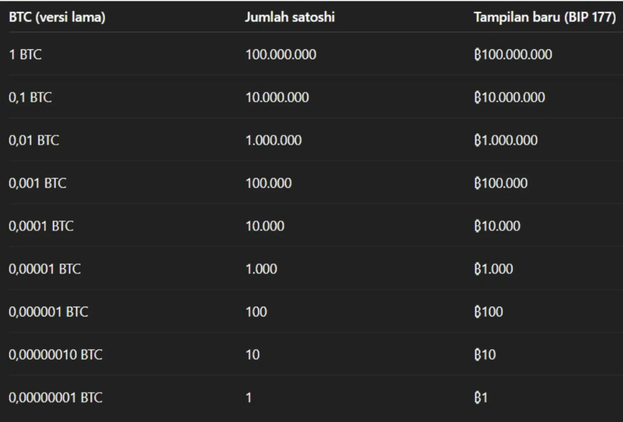Click the '0,01 BTC' cell
The width and height of the screenshot is (623, 422).
click(x=34, y=140)
